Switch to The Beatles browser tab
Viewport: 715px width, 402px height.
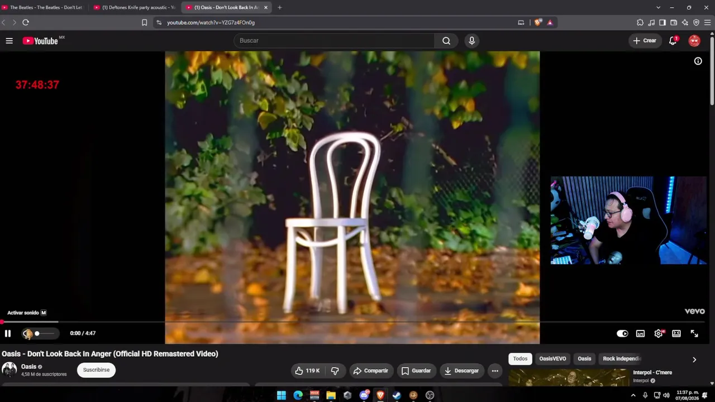coord(45,7)
